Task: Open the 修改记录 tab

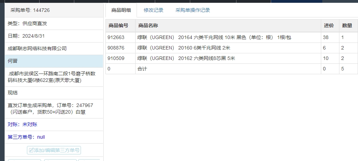Action: 153,10
